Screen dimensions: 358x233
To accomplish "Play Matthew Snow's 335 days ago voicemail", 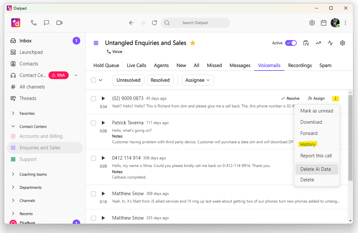I will [x=103, y=218].
